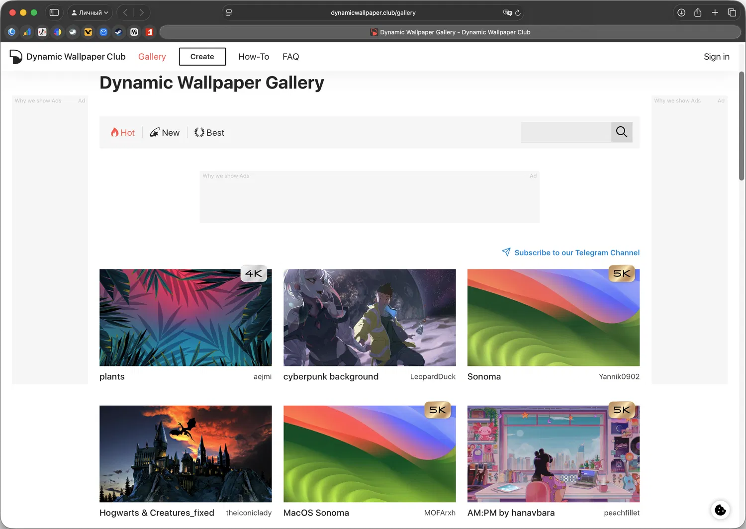The image size is (746, 529).
Task: View author MOFArxh's profile
Action: 440,513
